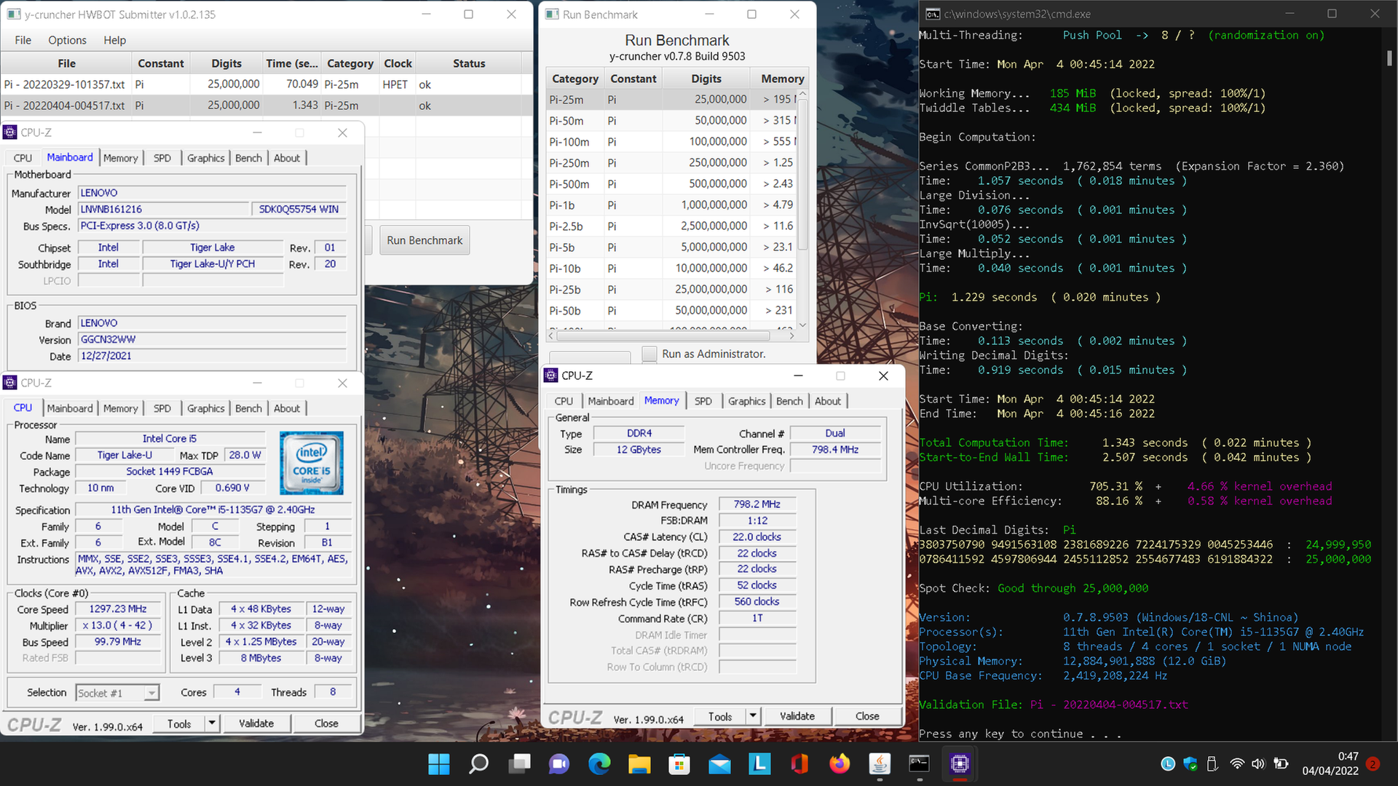Expand the Tools dropdown arrow in the CPU window

click(212, 723)
